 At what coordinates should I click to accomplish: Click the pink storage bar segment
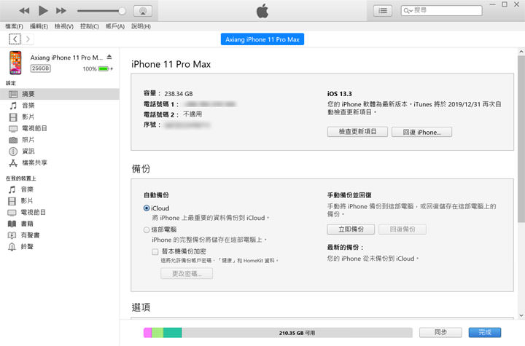(x=147, y=333)
